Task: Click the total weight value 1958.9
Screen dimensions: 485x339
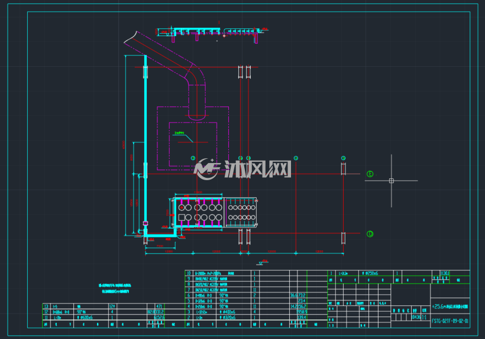Action: pyautogui.click(x=302, y=312)
